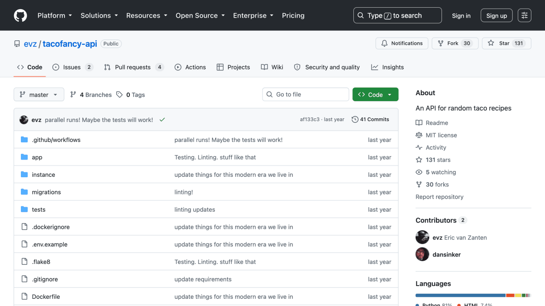Click the file icon for .flake8

click(x=25, y=262)
